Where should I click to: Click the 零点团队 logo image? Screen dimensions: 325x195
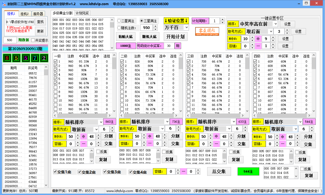[207, 32]
